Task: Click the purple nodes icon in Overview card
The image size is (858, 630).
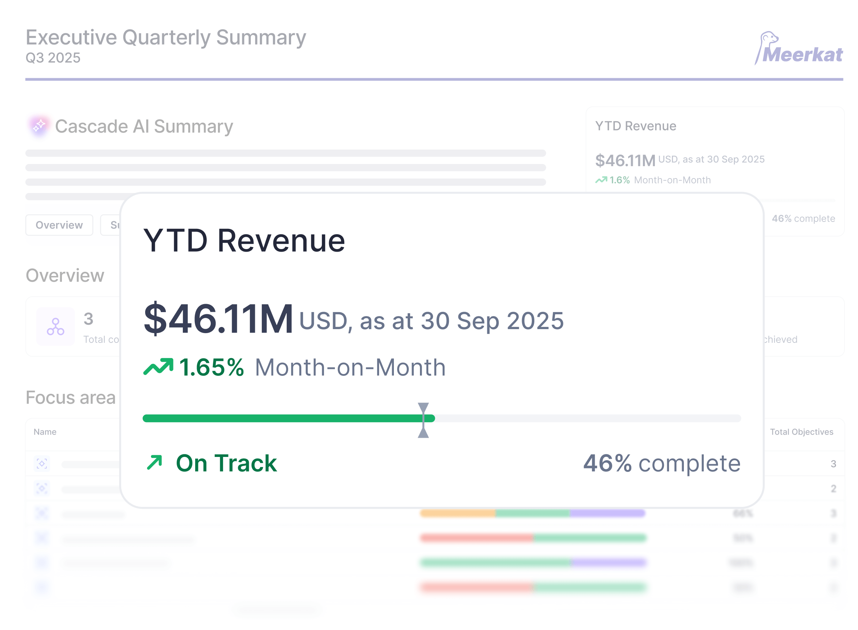Action: point(55,327)
